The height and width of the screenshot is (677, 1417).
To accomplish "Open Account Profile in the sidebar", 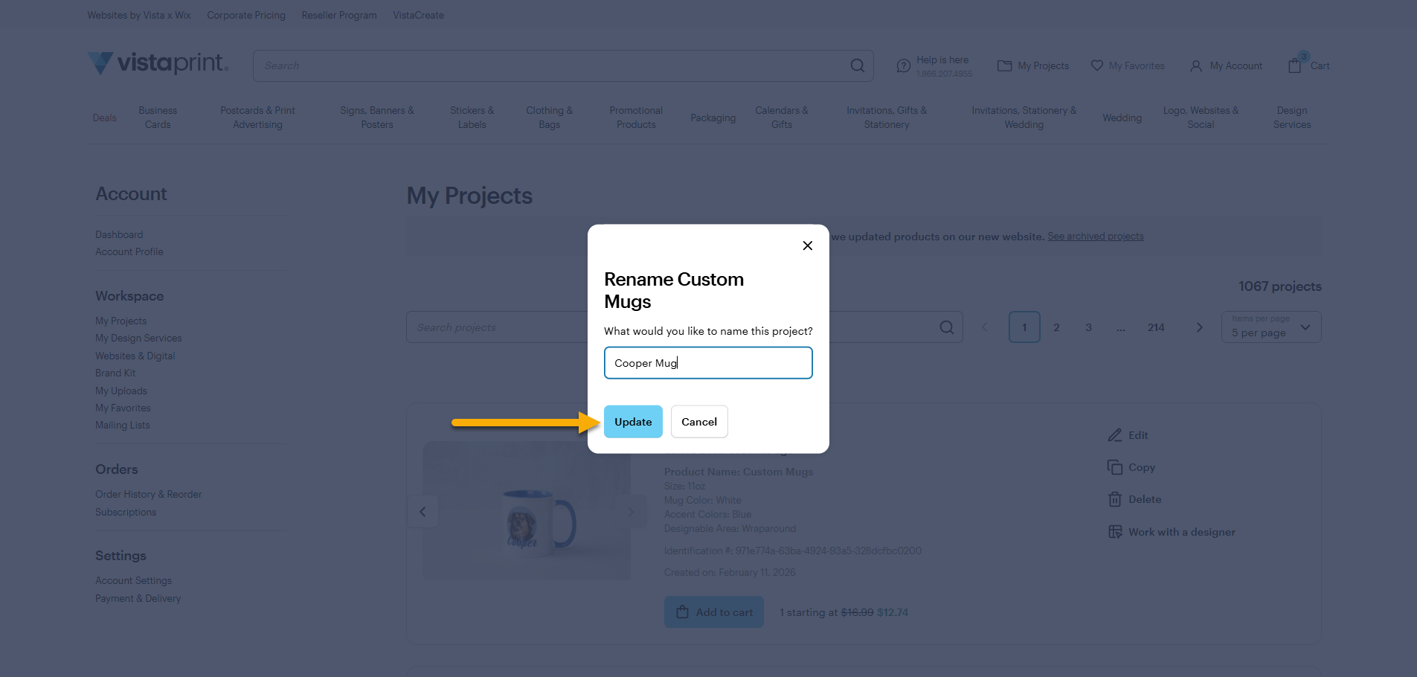I will click(129, 251).
